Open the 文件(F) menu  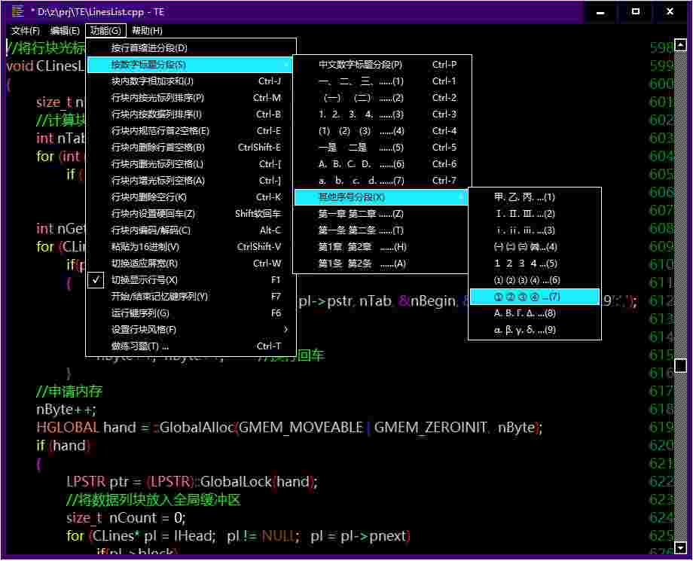pos(25,30)
